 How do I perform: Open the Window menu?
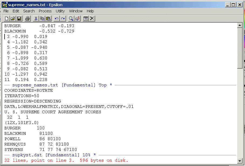click(76, 11)
